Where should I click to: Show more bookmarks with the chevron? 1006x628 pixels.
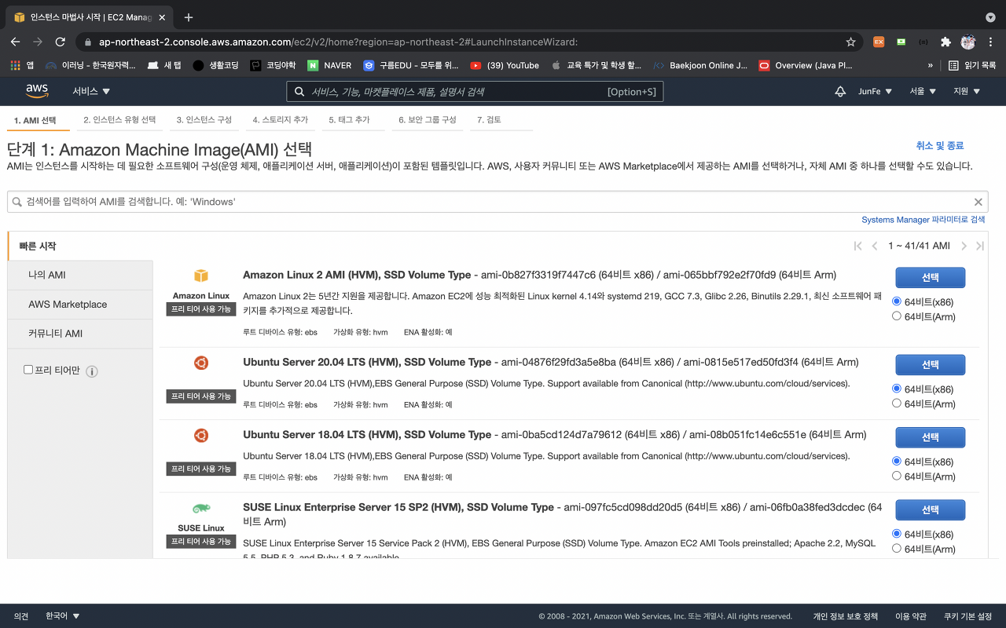[931, 65]
